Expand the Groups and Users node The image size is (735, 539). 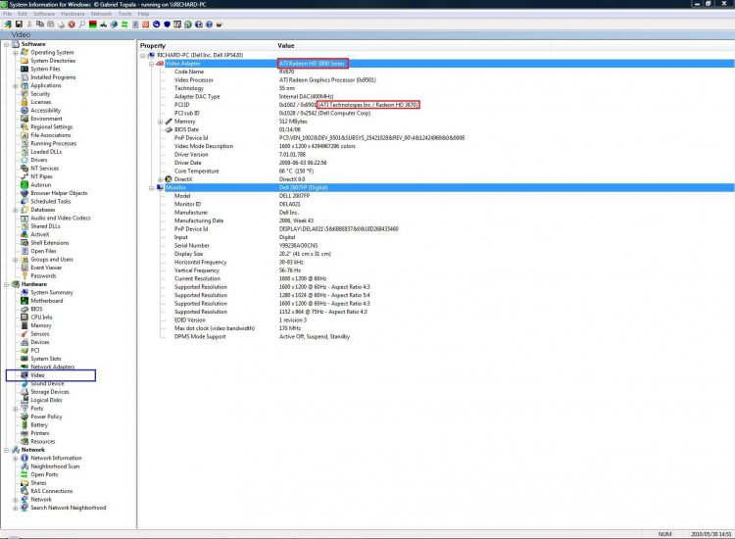[16, 259]
